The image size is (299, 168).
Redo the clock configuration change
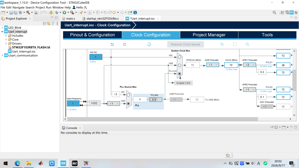click(125, 44)
